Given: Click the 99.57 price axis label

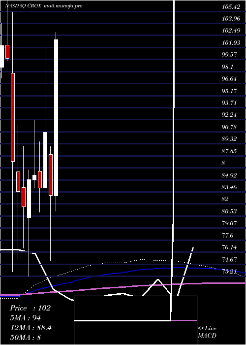Looking at the screenshot, I should point(230,55).
